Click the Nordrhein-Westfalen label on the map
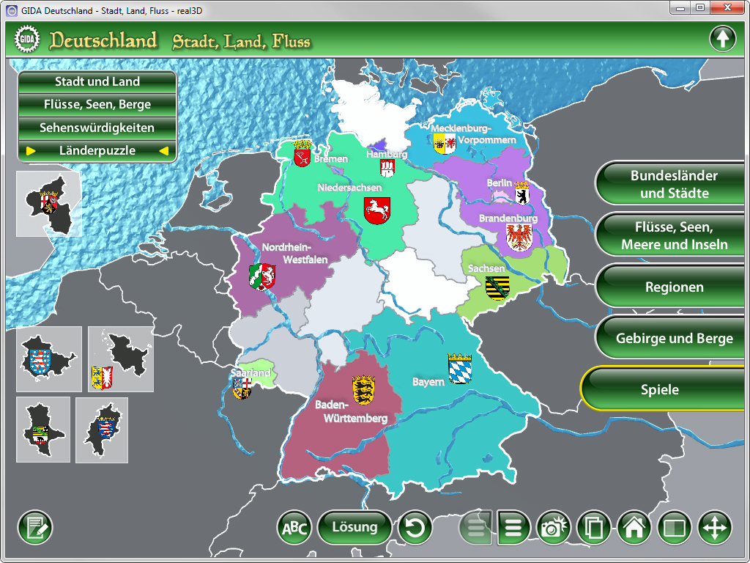This screenshot has width=750, height=563. pyautogui.click(x=294, y=254)
